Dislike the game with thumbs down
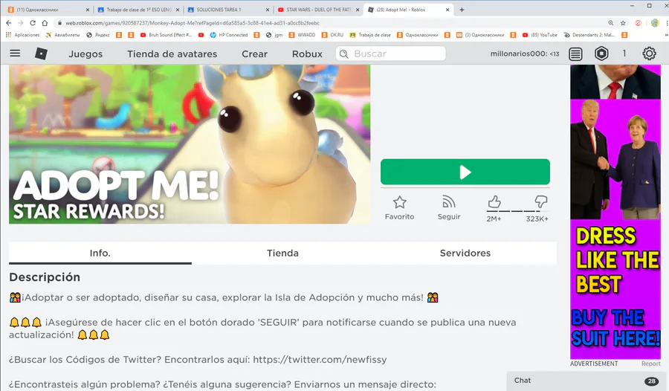Screen dimensions: 669x391 [x=540, y=201]
